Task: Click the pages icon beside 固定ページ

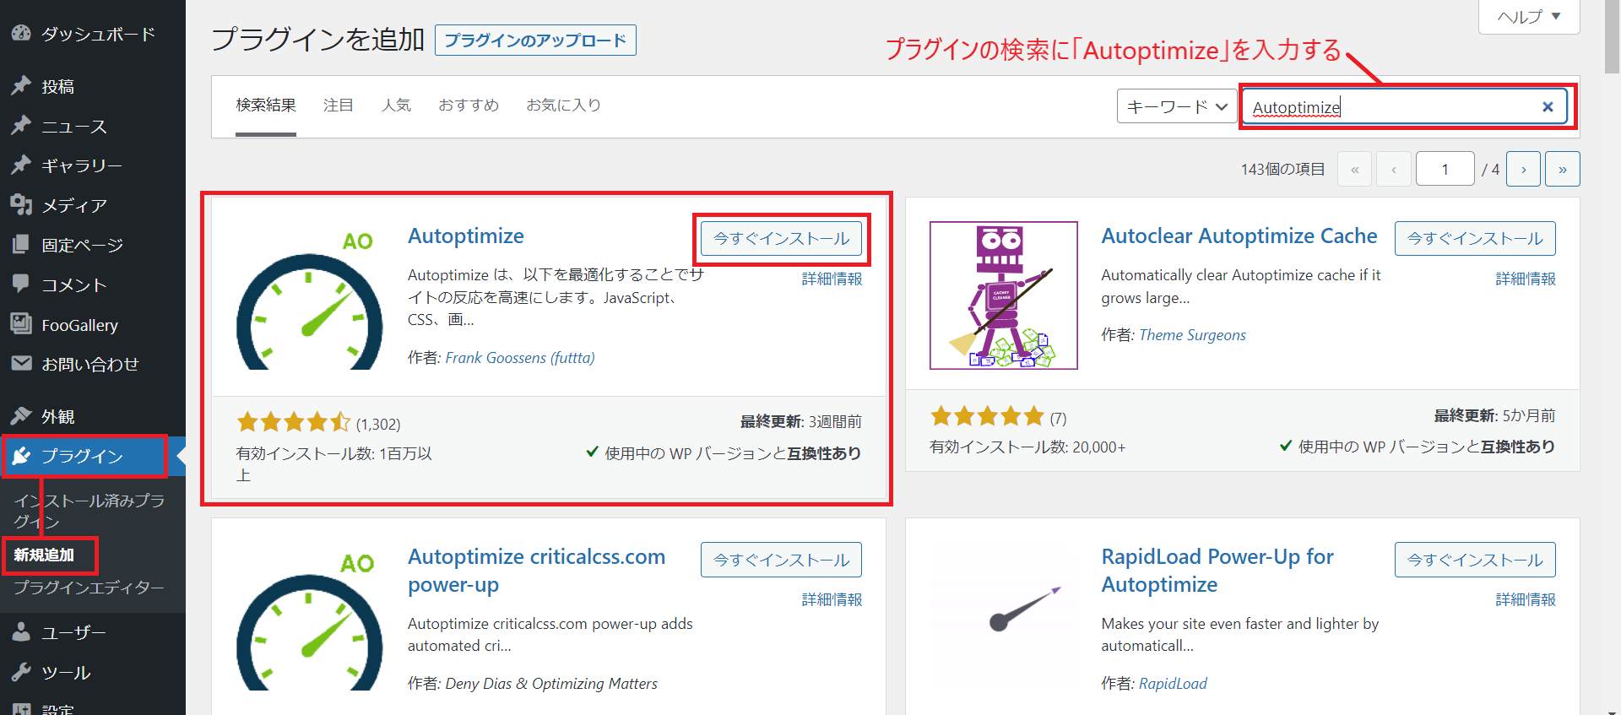Action: (21, 245)
